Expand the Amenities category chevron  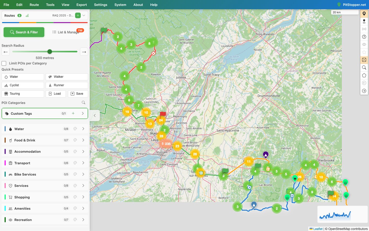[x=83, y=208]
